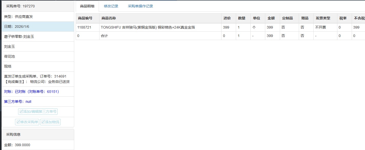Switch to the 商品明细 tab
Viewport: 365px width, 150px height.
87,6
